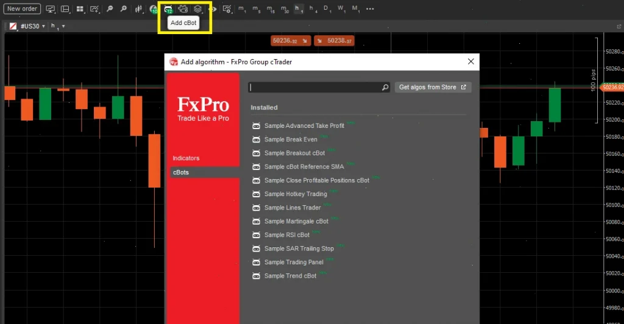Open the h1 timeframe dropdown below toolbar
624x324 pixels.
click(58, 26)
